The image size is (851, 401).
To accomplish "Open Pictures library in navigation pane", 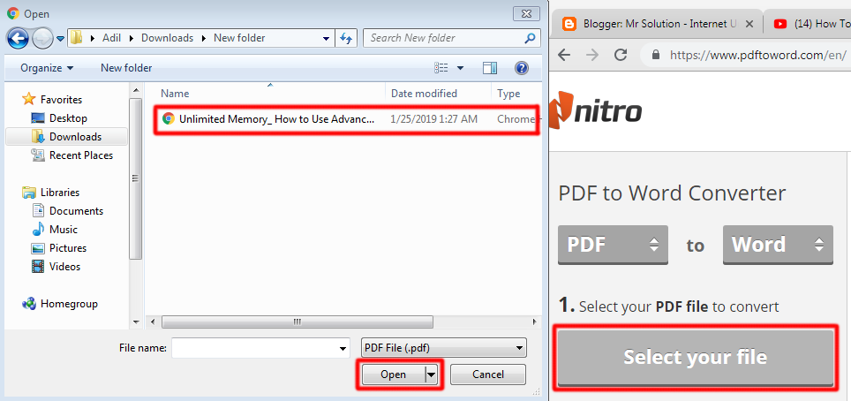I will point(58,248).
